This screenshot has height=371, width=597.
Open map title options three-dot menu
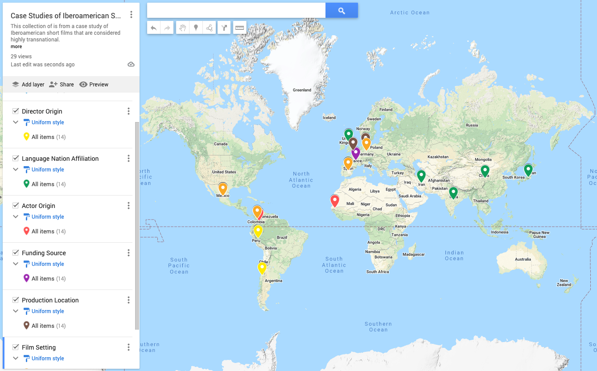pyautogui.click(x=131, y=15)
